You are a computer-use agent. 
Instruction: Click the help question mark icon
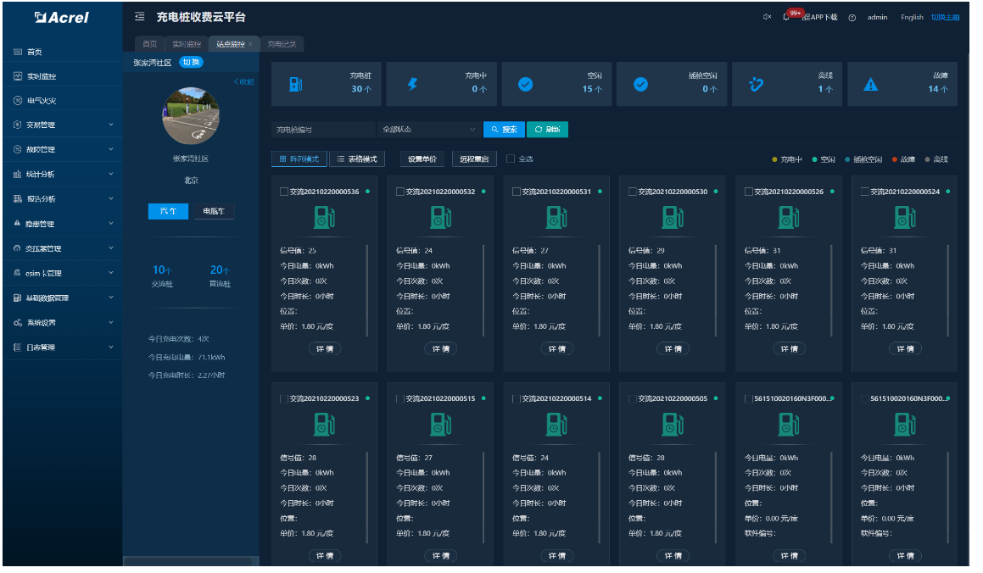pyautogui.click(x=852, y=17)
